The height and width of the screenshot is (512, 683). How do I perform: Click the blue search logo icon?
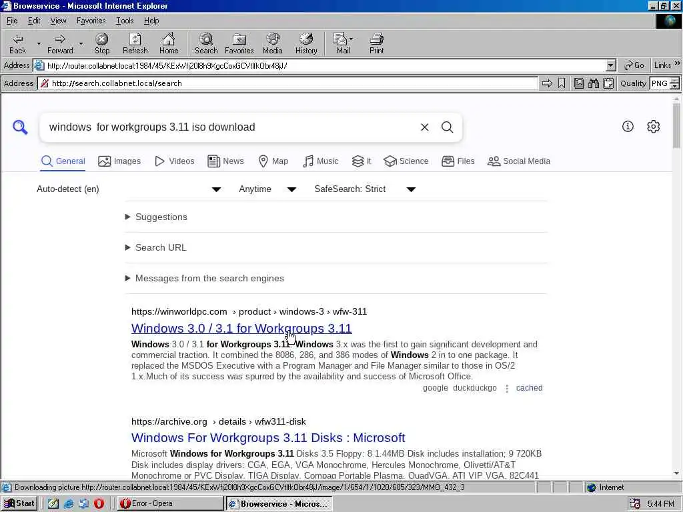click(x=20, y=127)
